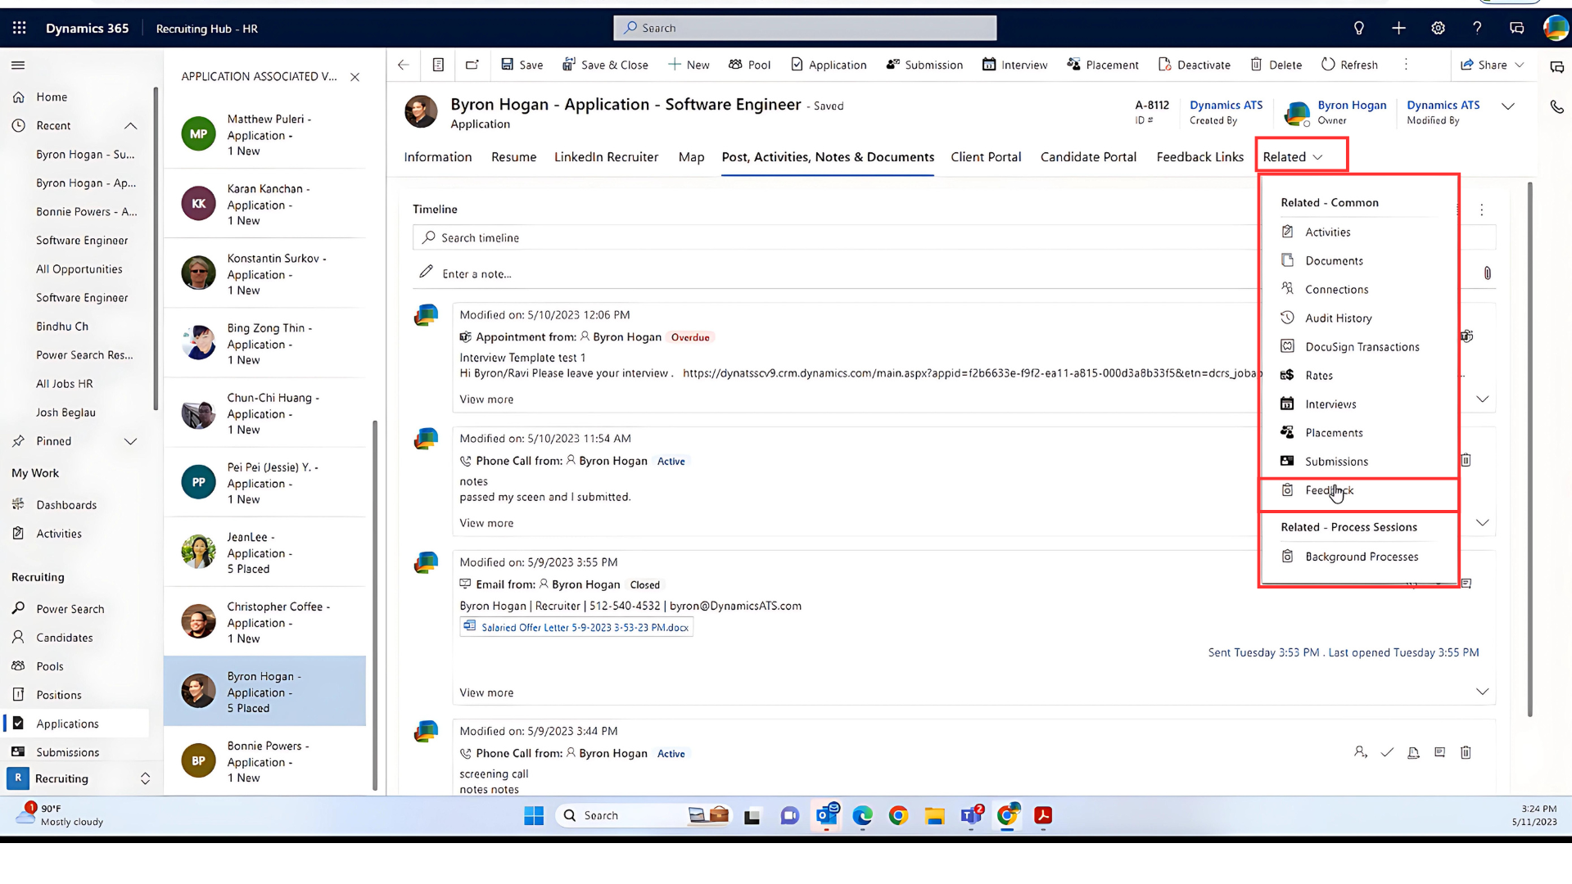Click the phone dialer icon on right edge
Image resolution: width=1572 pixels, height=884 pixels.
(1556, 106)
